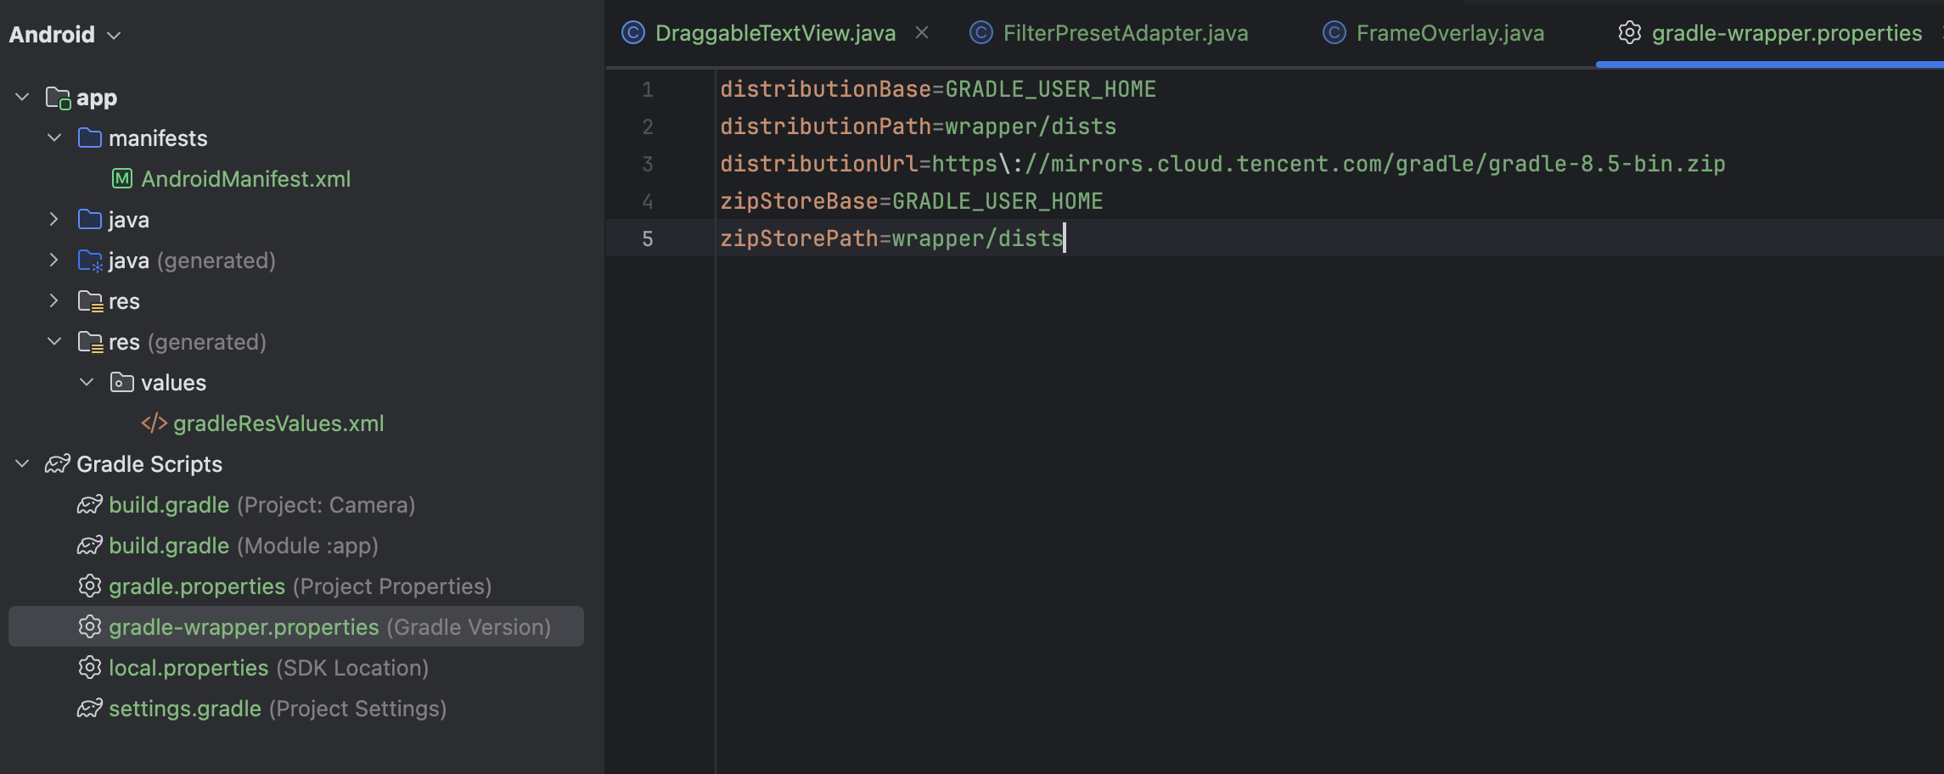Expand the res folder

pyautogui.click(x=54, y=301)
